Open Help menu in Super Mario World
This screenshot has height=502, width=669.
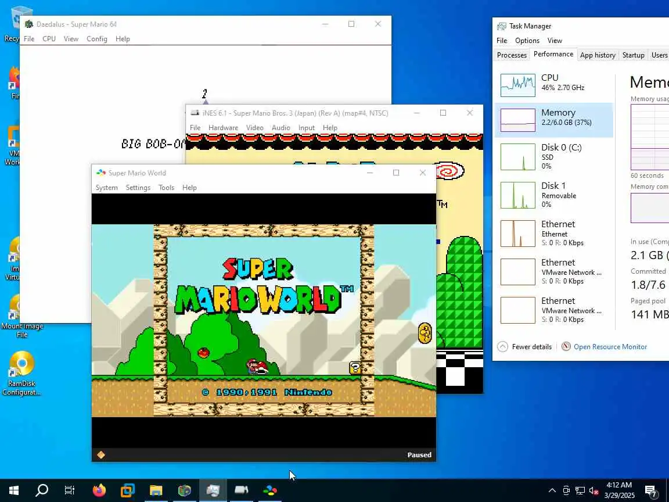pyautogui.click(x=189, y=188)
